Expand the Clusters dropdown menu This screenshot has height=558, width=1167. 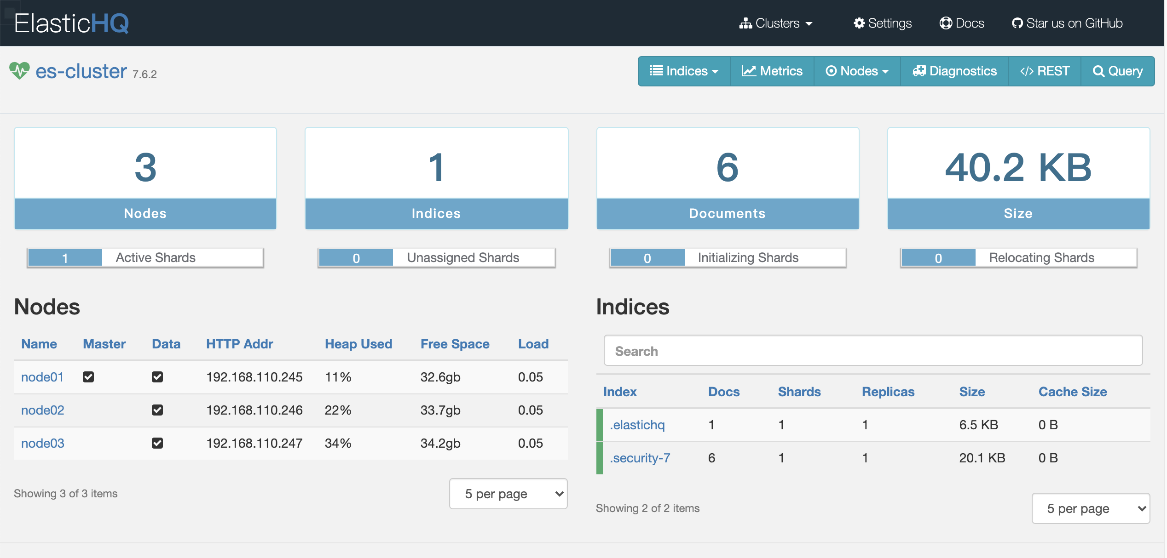(776, 22)
